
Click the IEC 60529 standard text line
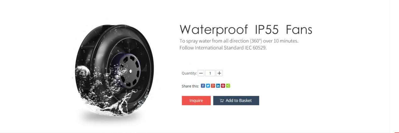(223, 48)
